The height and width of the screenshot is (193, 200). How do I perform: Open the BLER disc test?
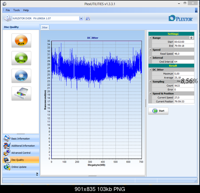pyautogui.click(x=21, y=40)
